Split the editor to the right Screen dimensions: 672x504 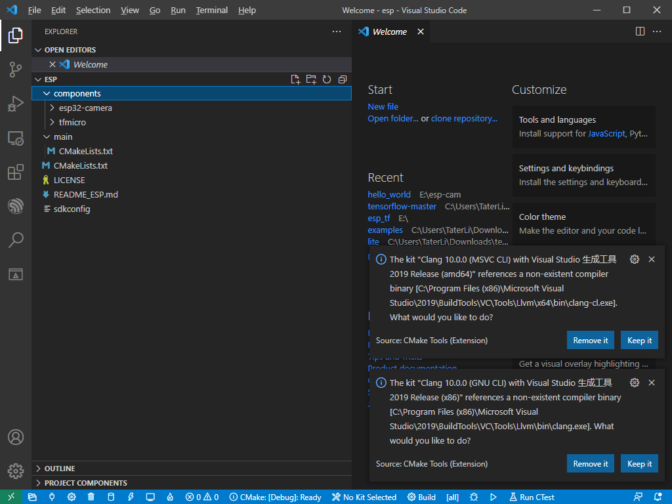pyautogui.click(x=640, y=31)
